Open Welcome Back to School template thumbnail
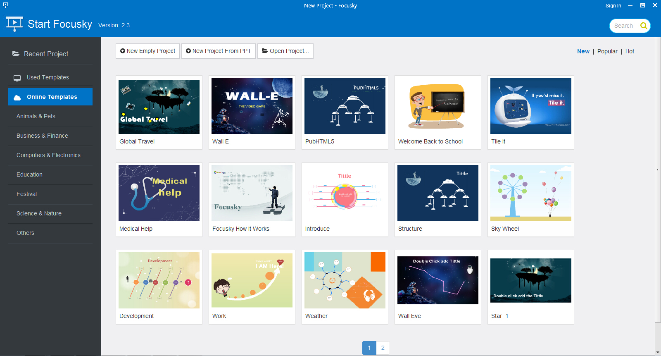Screen dimensions: 661x356 click(x=438, y=106)
